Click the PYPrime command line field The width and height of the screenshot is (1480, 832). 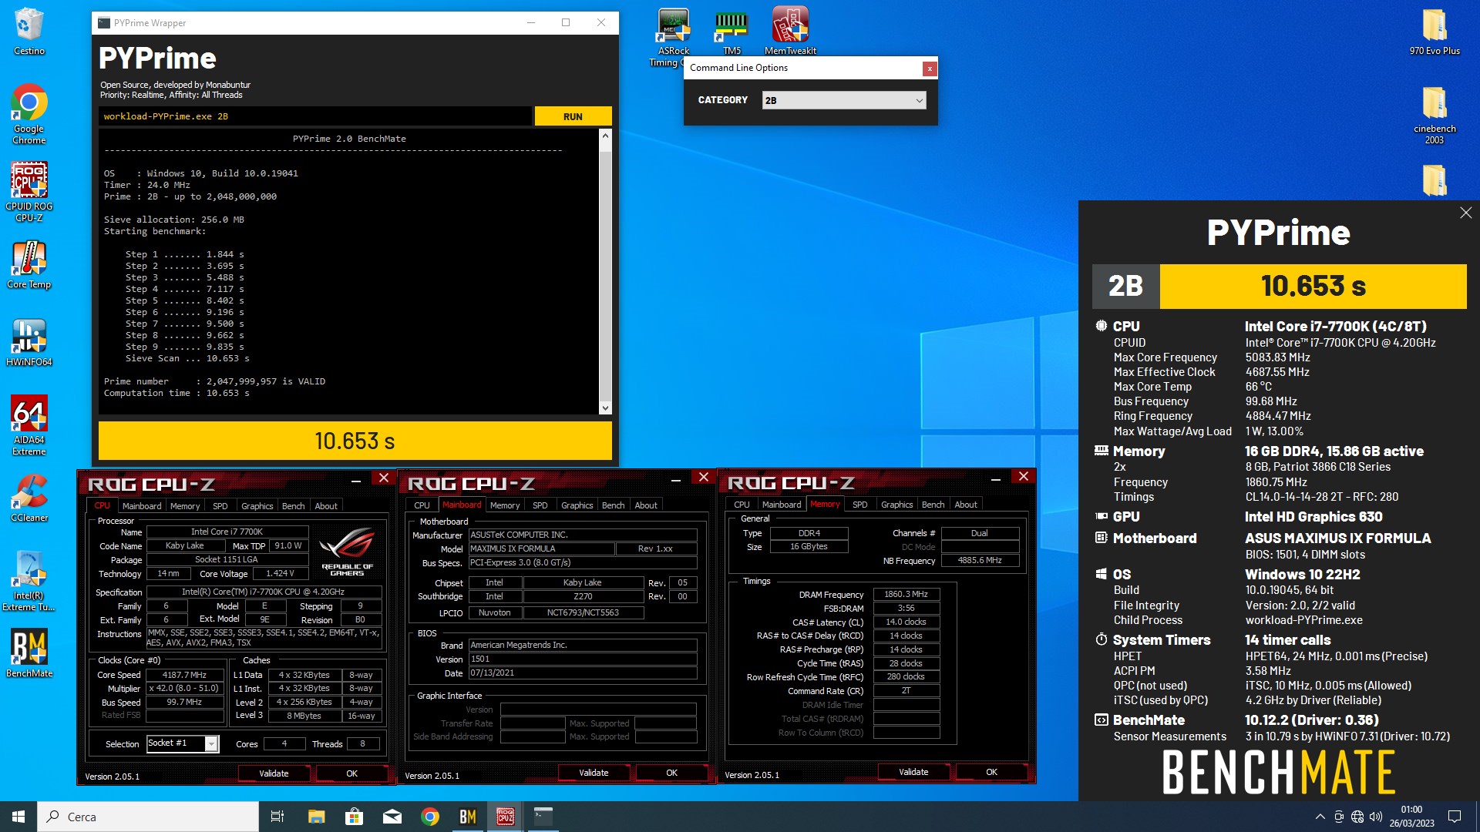point(315,116)
